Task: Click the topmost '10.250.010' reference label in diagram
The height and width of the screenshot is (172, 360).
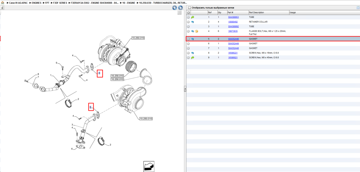Action: click(x=138, y=38)
